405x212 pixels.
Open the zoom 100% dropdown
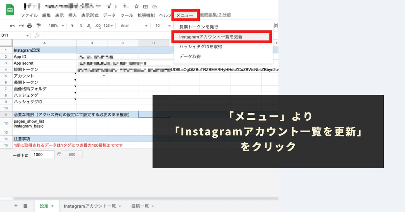tap(56, 26)
